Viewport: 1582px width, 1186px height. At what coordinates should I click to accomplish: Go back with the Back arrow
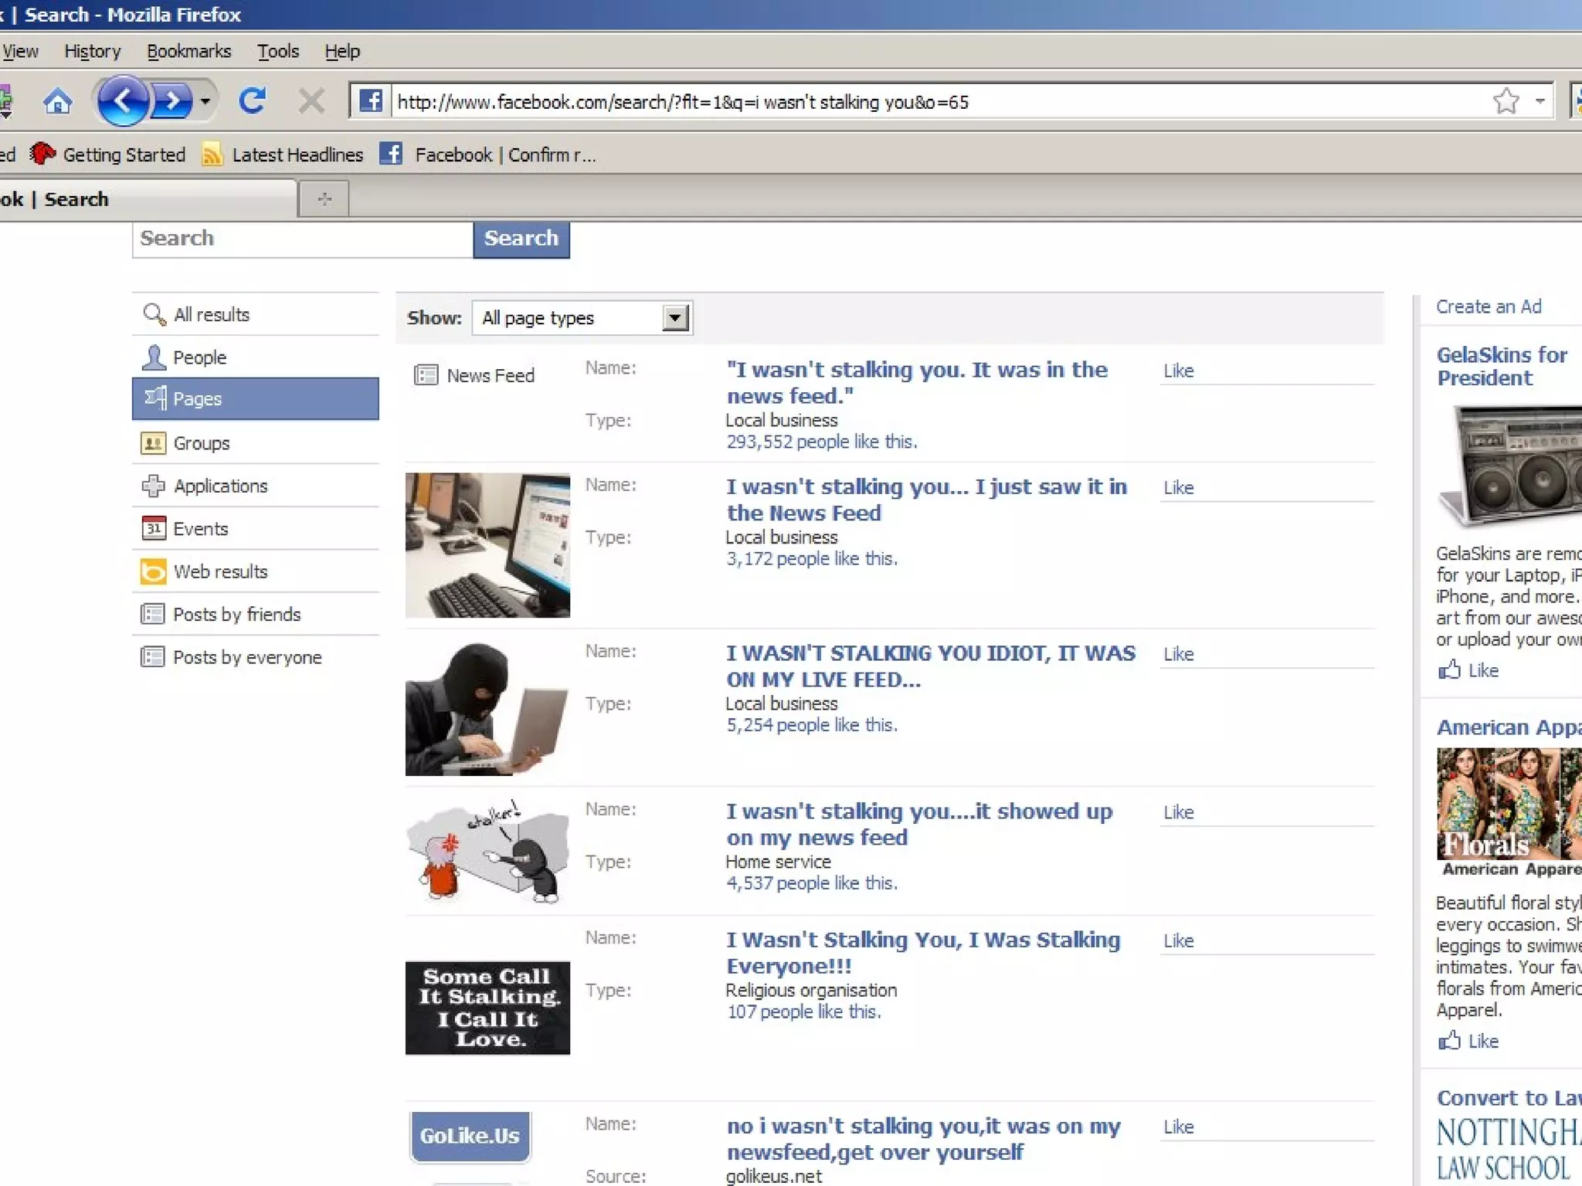(x=122, y=100)
